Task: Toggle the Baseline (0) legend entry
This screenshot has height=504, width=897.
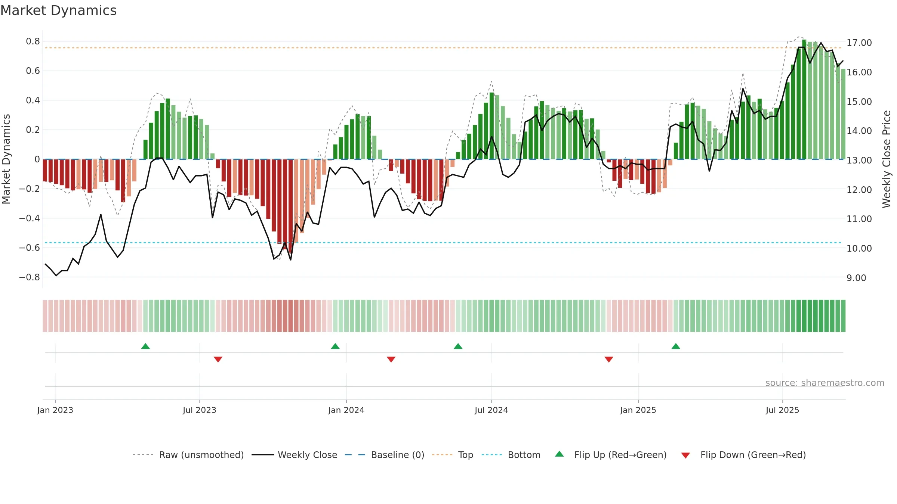Action: point(384,455)
